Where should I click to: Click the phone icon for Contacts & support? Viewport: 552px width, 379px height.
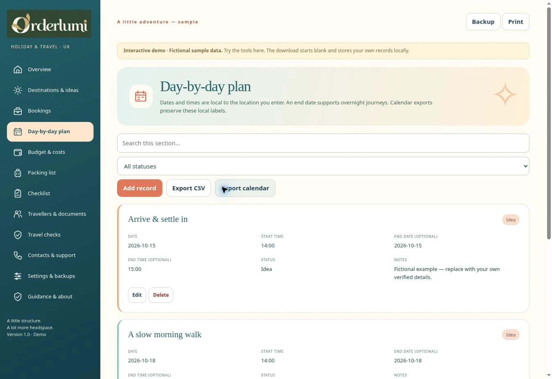click(x=18, y=255)
